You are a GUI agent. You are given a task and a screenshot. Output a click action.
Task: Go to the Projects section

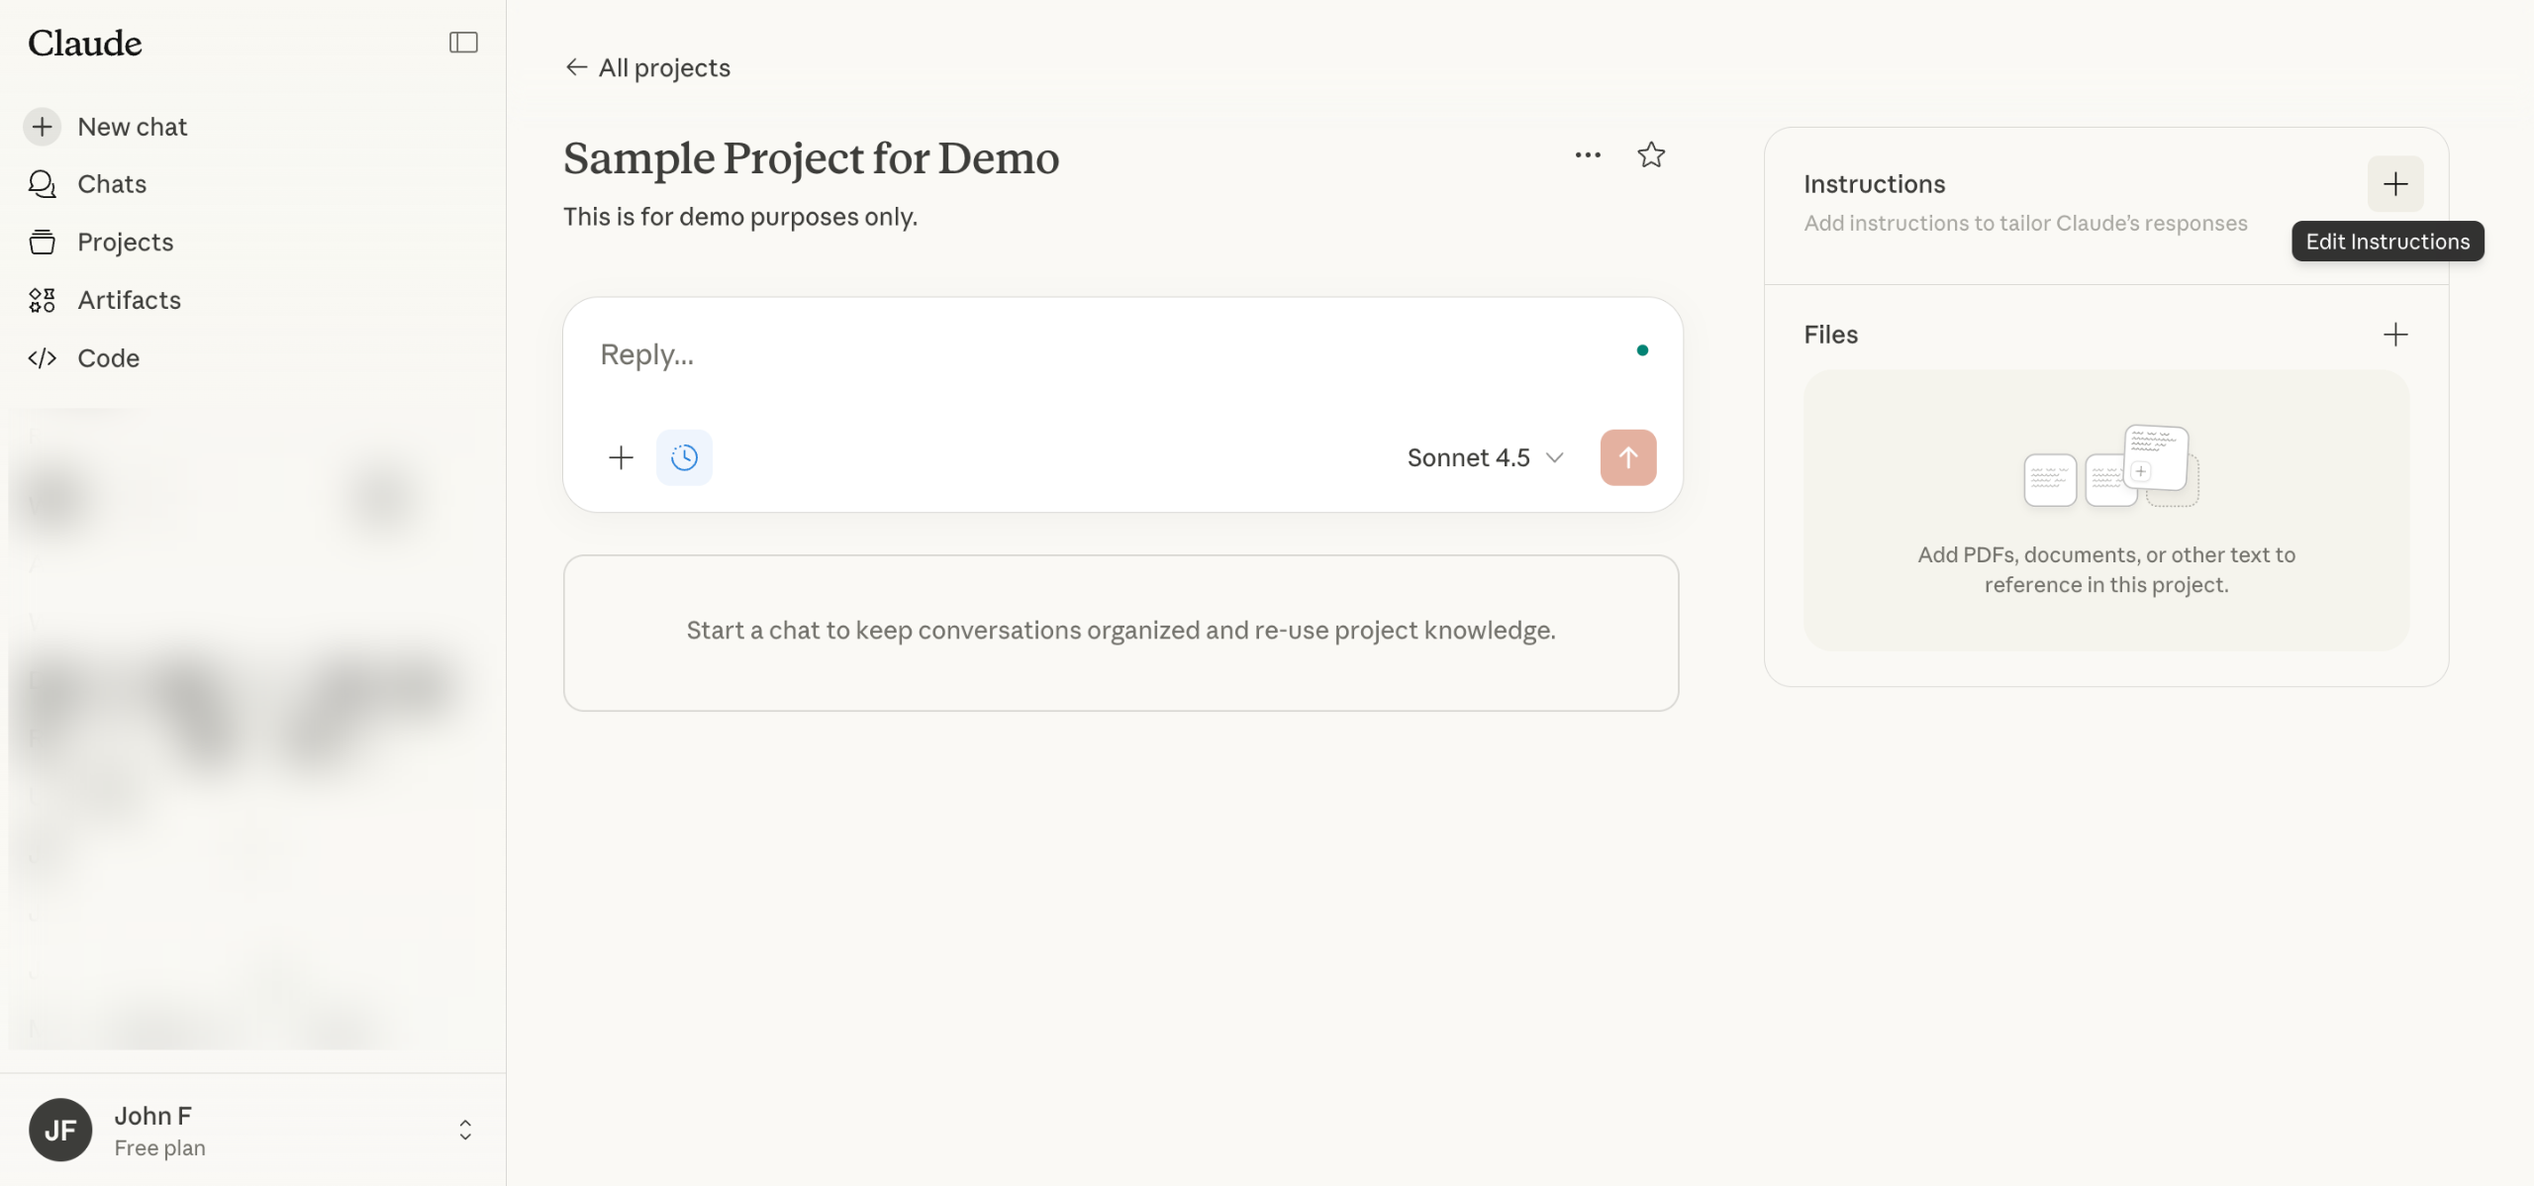125,243
